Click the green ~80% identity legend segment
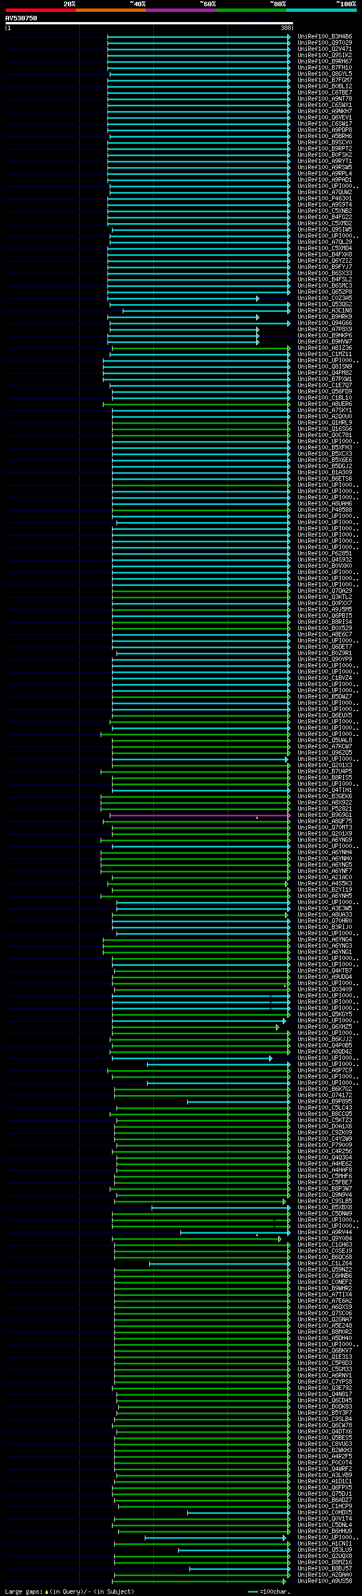 pyautogui.click(x=251, y=10)
